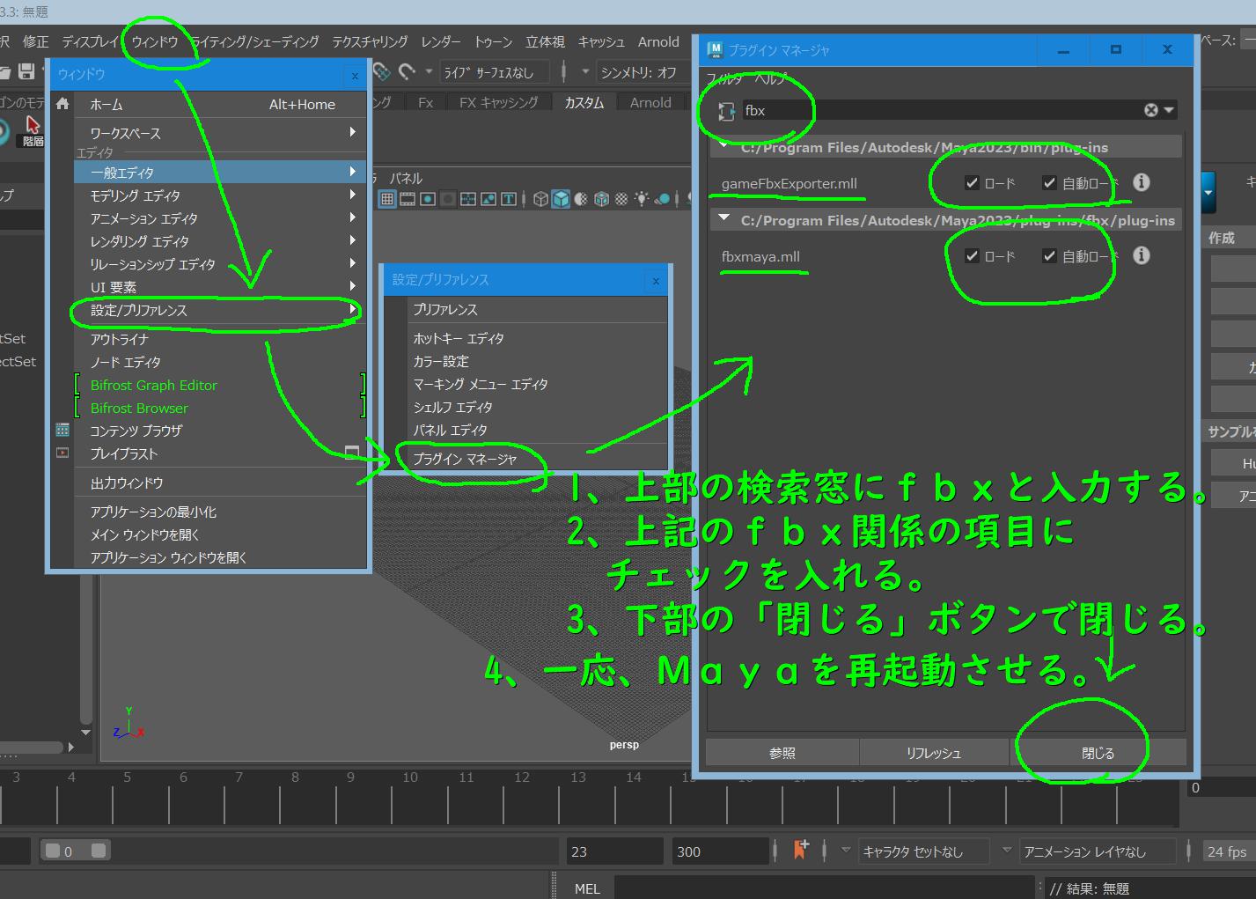The image size is (1256, 899).
Task: Uncheck 自動ロード for gameFbxExporter.mll
Action: point(1049,183)
